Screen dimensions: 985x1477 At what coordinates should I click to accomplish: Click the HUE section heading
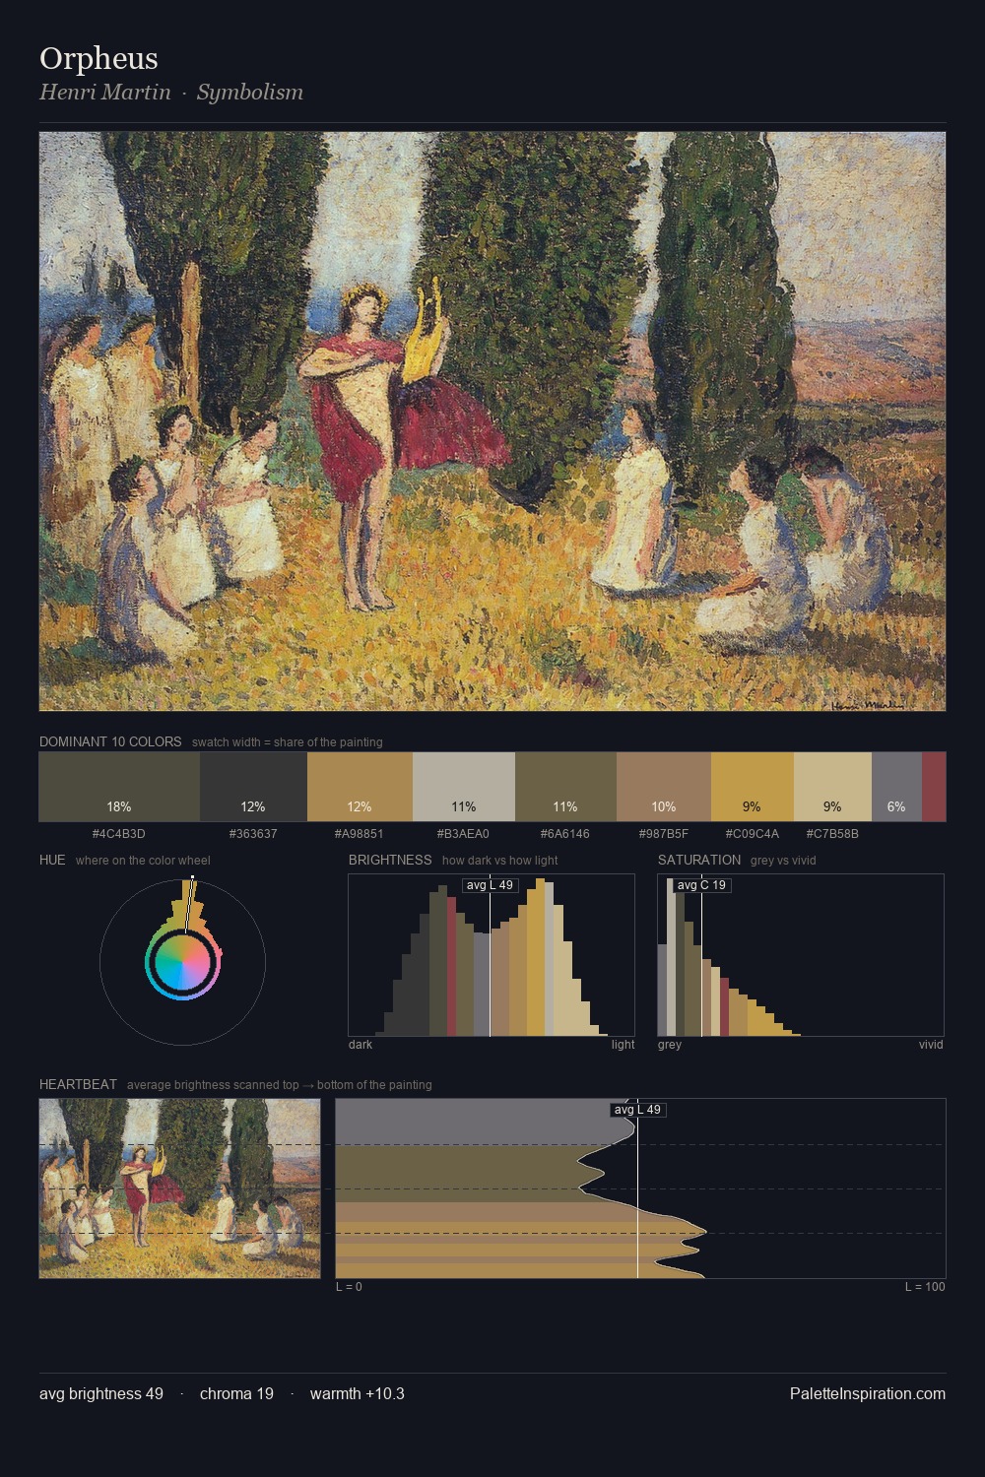(52, 860)
